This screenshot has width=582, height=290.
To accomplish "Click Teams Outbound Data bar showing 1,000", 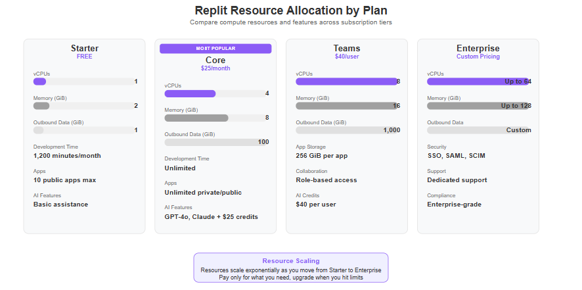I will (347, 130).
